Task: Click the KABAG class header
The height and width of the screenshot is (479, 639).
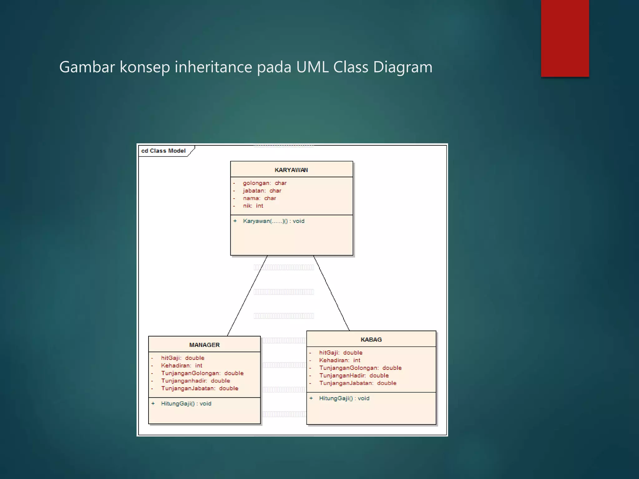Action: click(371, 340)
